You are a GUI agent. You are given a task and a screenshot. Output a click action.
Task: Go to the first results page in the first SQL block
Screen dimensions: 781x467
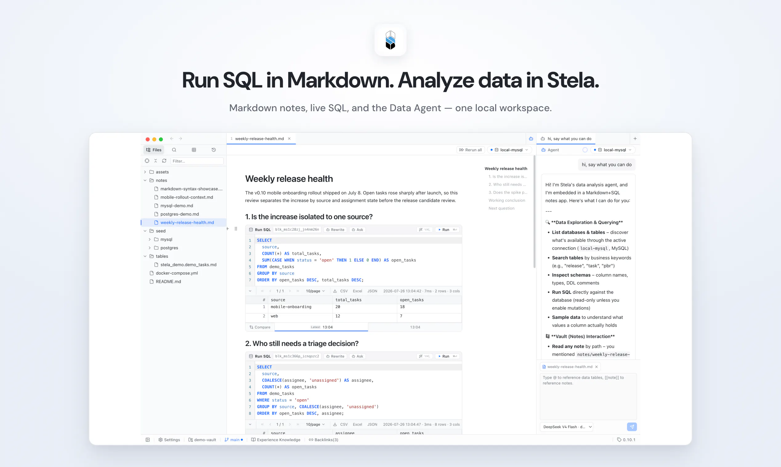point(262,291)
